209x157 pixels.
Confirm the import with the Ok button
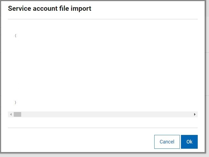click(x=189, y=142)
